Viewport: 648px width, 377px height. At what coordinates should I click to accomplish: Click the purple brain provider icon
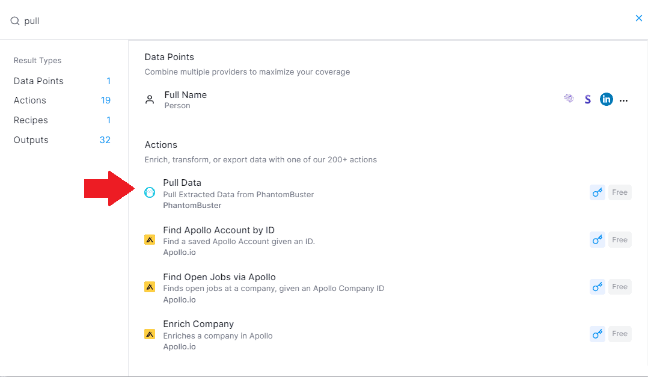coord(569,99)
